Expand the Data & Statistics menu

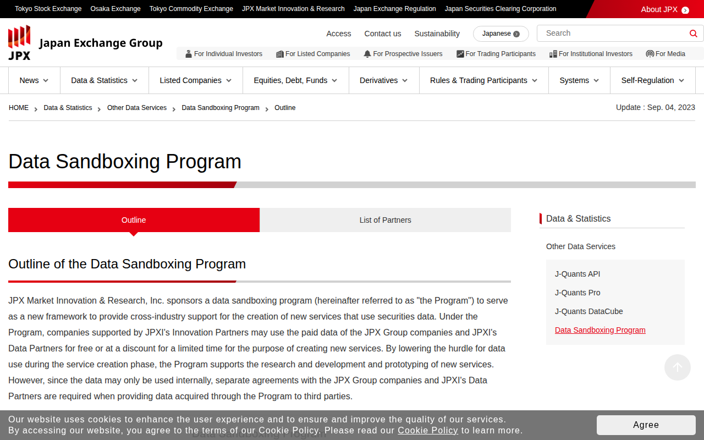pyautogui.click(x=105, y=80)
